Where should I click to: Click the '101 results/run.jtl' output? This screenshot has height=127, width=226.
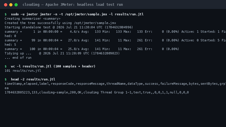23,71
